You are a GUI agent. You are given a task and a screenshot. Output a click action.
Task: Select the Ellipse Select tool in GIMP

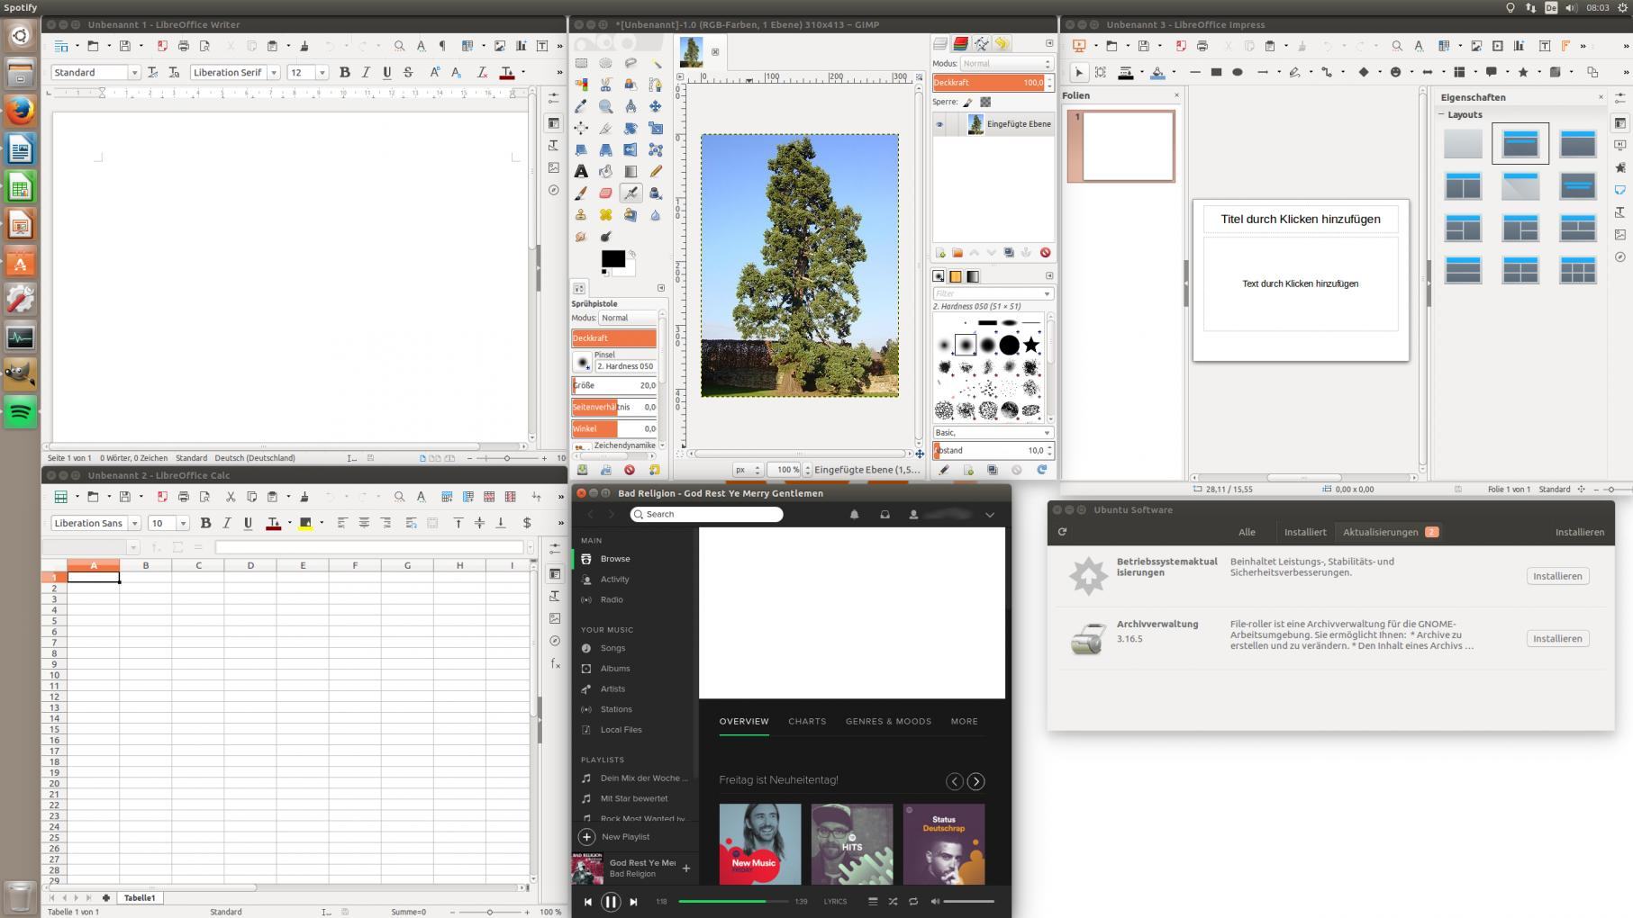click(605, 63)
